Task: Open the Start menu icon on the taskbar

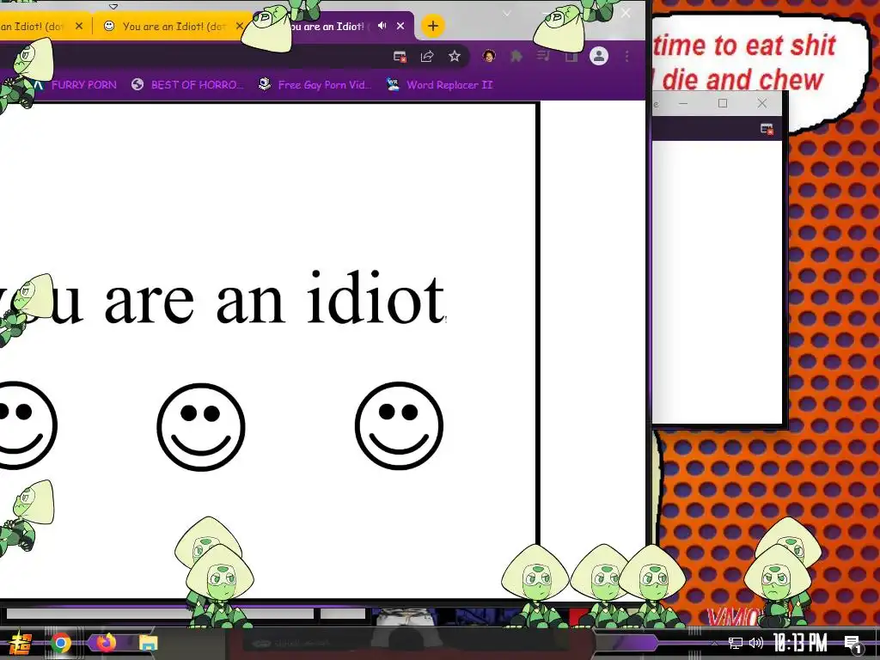Action: 21,643
